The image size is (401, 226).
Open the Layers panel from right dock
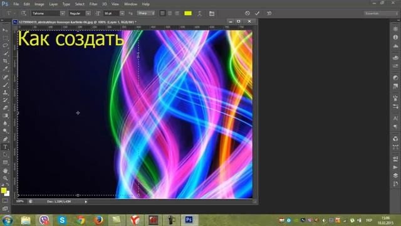(395, 176)
